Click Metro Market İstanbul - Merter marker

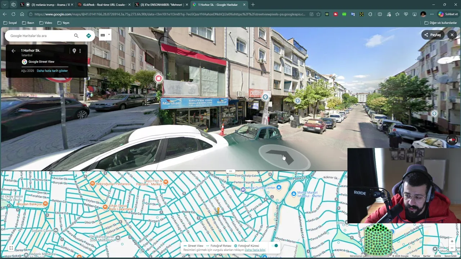point(294,194)
